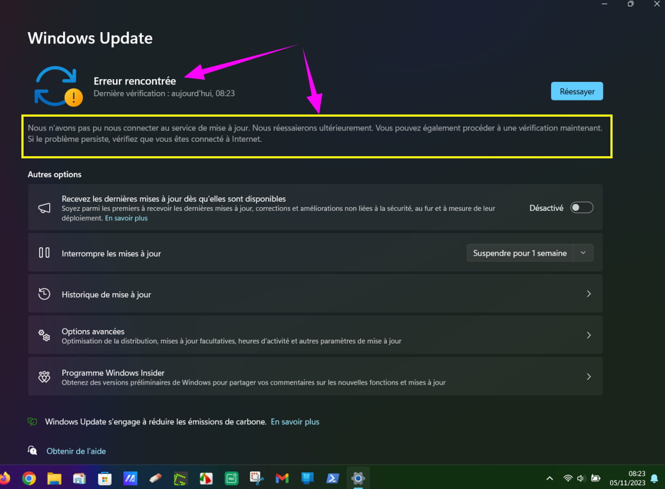Screen dimensions: 665x489
Task: Click the Erreur rencontrée heading
Action: point(135,81)
